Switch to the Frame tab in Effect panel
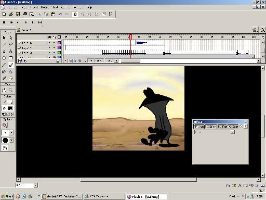This screenshot has height=200, width=266. click(x=222, y=127)
